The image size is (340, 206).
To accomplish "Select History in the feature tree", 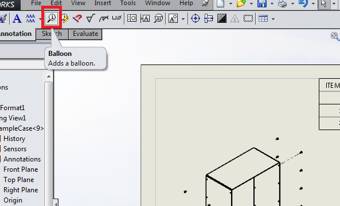I will [14, 139].
